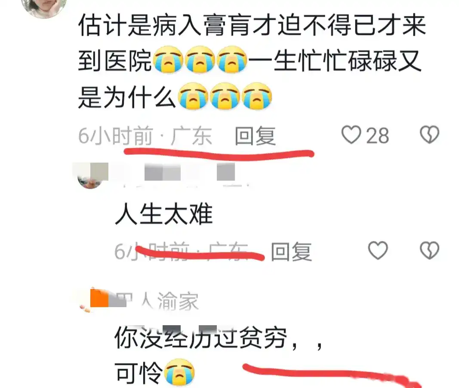
Task: Open the top commenter's avatar
Action: pyautogui.click(x=44, y=6)
